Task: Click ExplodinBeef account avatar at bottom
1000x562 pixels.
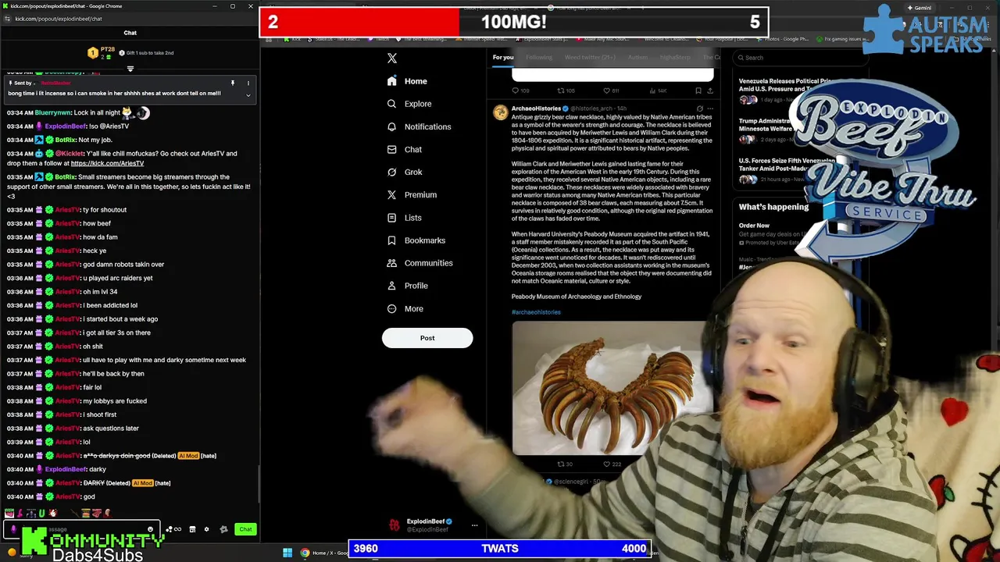Action: [395, 525]
